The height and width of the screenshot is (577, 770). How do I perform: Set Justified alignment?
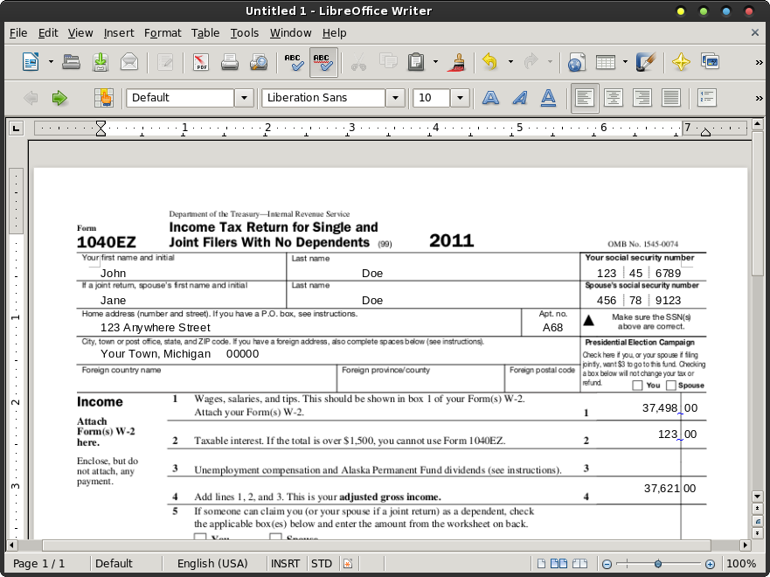pyautogui.click(x=671, y=98)
